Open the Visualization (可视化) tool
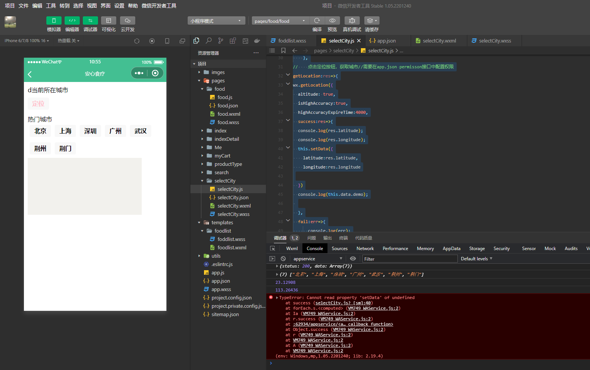The width and height of the screenshot is (590, 370). point(109,20)
